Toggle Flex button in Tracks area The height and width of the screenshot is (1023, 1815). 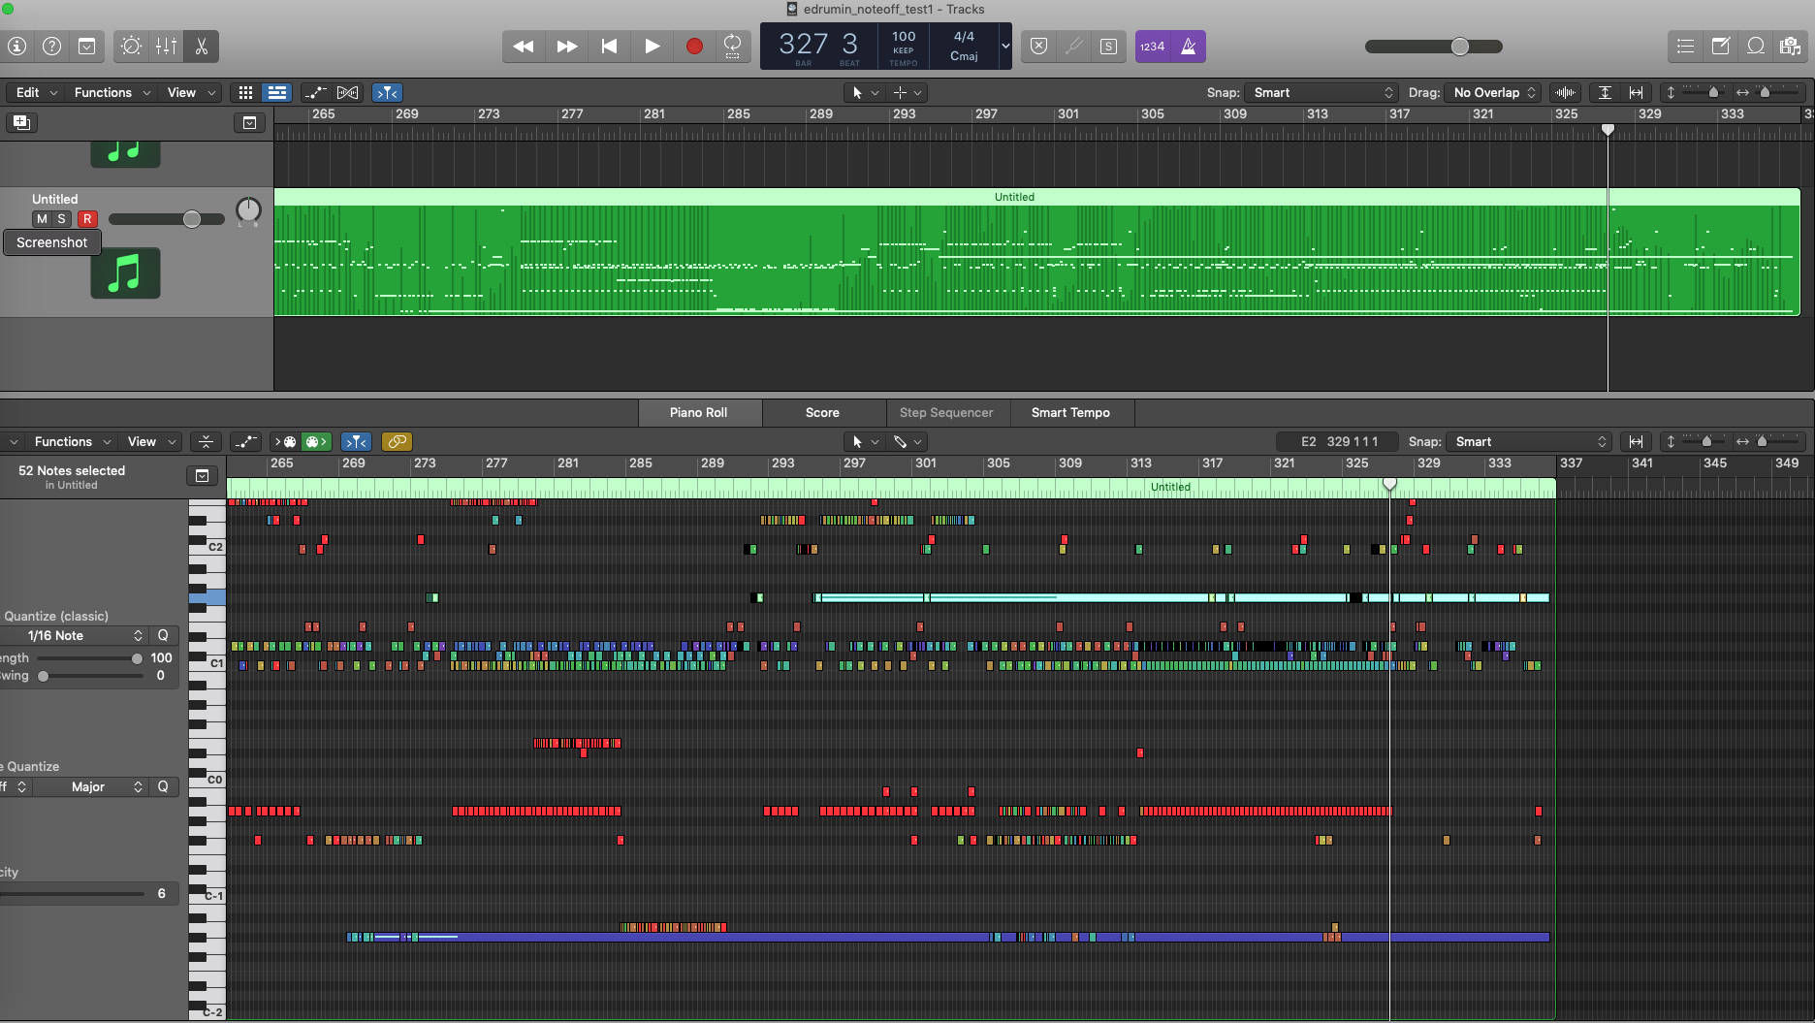tap(348, 92)
